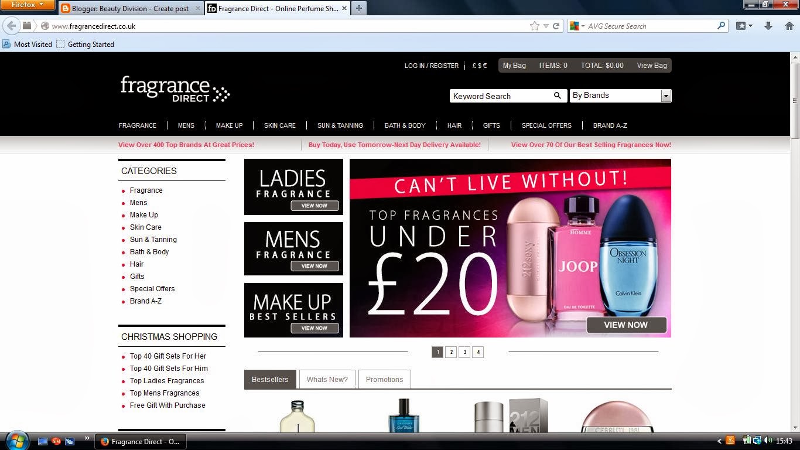The width and height of the screenshot is (800, 450).
Task: Go to carousel slide 3
Action: click(x=464, y=352)
